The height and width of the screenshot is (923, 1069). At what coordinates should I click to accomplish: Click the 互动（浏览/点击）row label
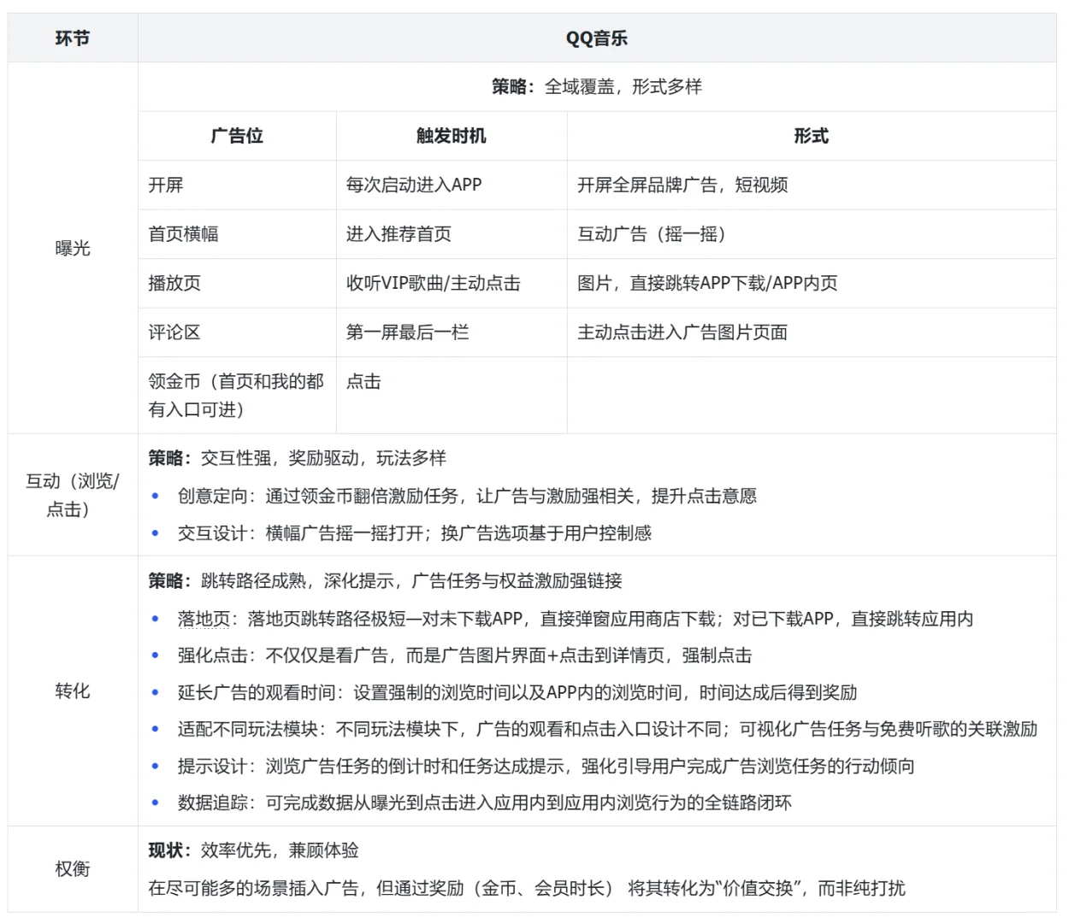pyautogui.click(x=74, y=496)
